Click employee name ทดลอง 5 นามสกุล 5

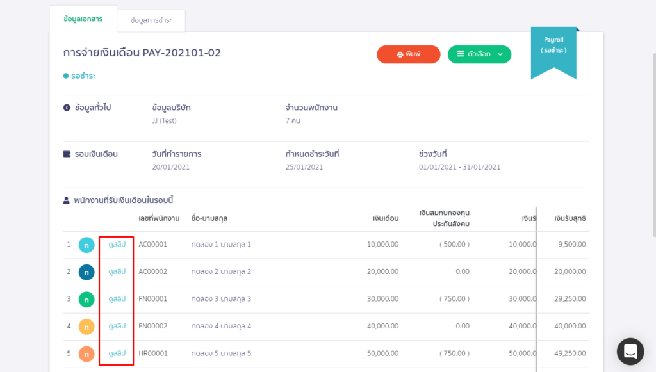tap(221, 353)
